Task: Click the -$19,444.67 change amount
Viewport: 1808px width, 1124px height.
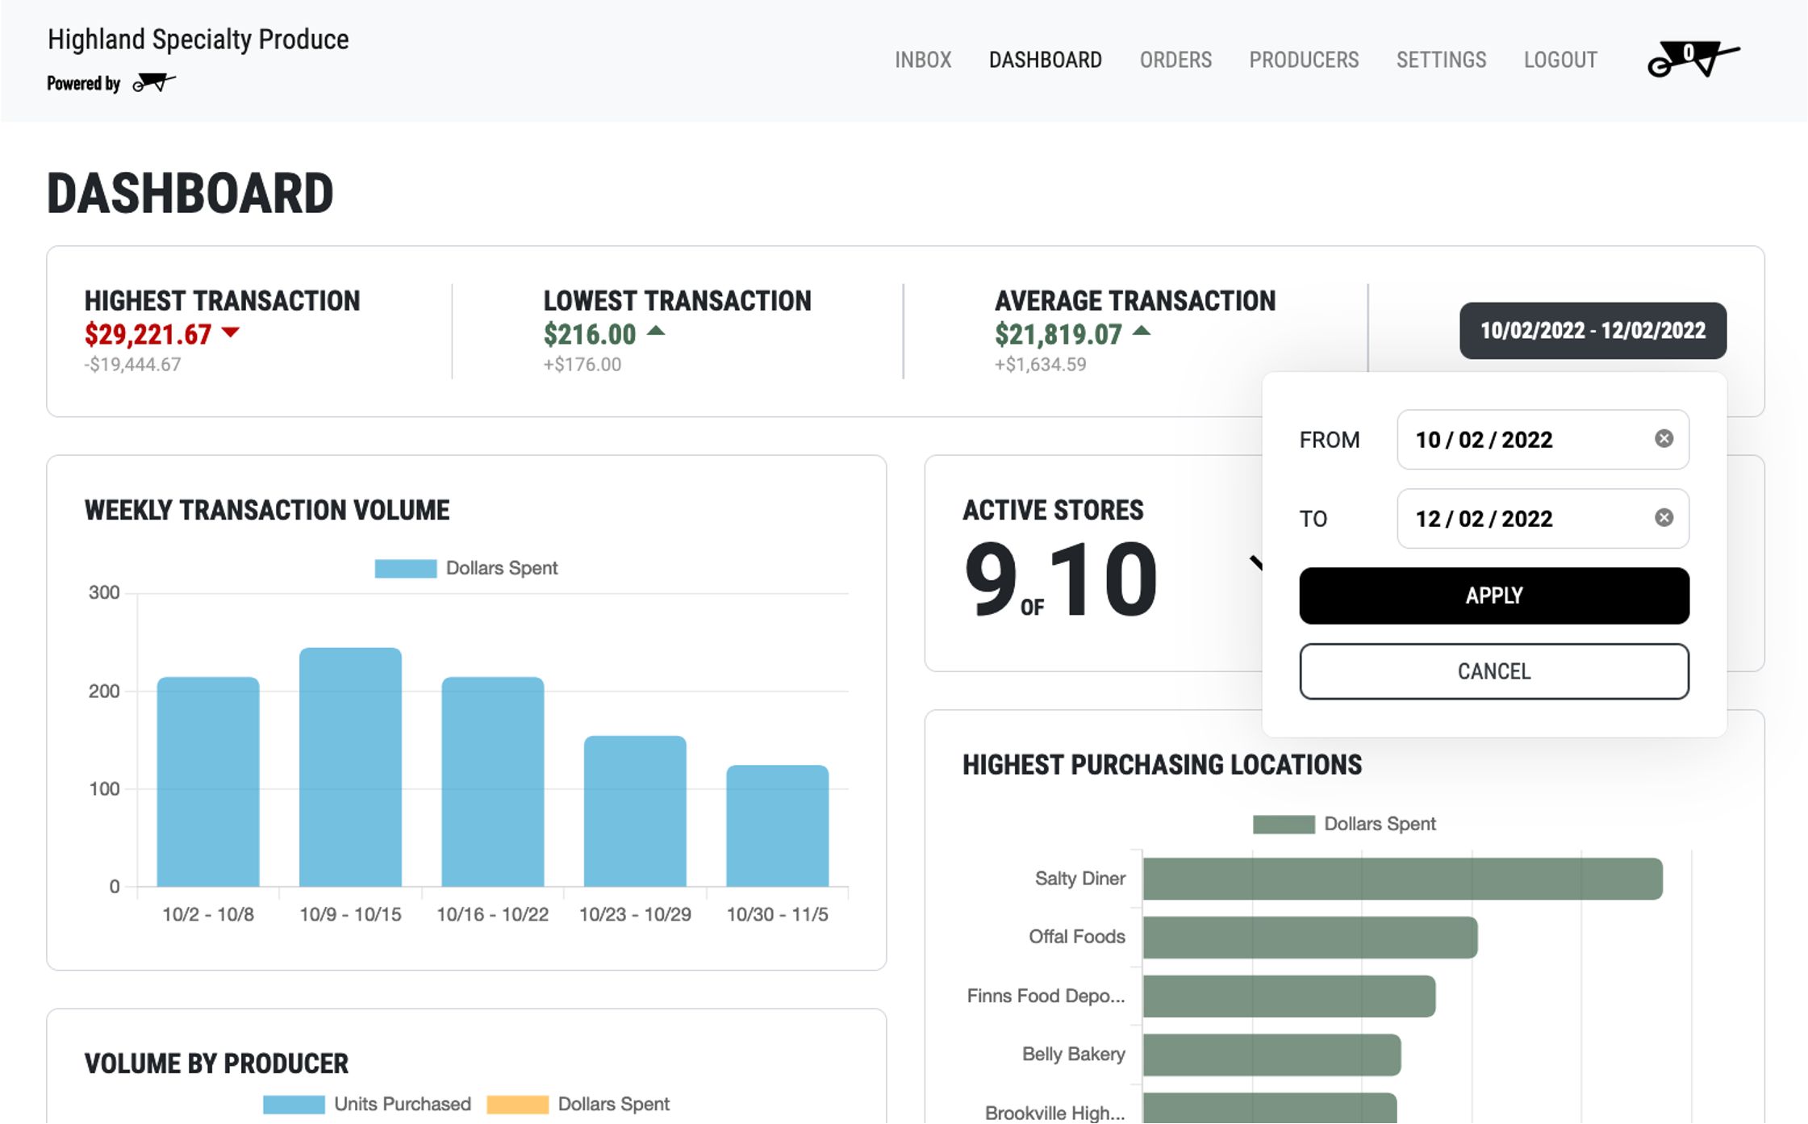Action: point(132,365)
